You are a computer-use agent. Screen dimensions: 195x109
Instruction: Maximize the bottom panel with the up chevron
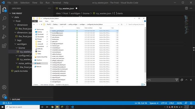186,80
